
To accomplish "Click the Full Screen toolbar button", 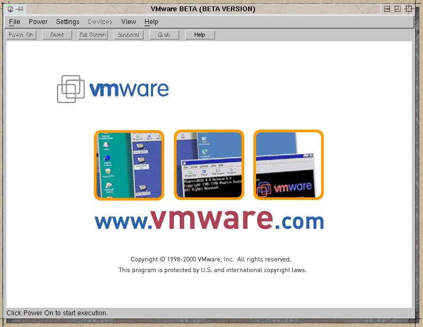I will tap(93, 35).
